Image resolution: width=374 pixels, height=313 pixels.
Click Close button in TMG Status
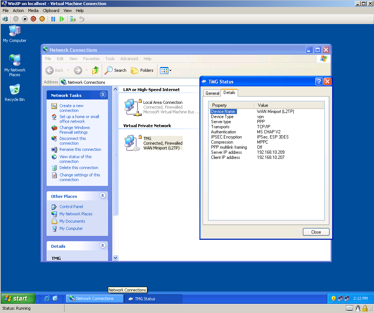(x=316, y=232)
